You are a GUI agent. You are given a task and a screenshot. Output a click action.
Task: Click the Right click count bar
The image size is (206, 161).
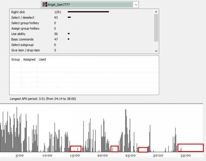click(x=88, y=12)
